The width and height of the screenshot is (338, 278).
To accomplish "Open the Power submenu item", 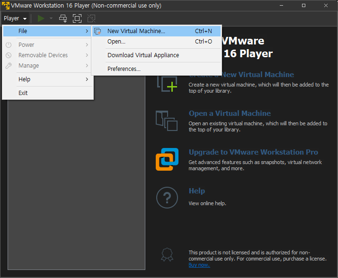I will tap(47, 45).
